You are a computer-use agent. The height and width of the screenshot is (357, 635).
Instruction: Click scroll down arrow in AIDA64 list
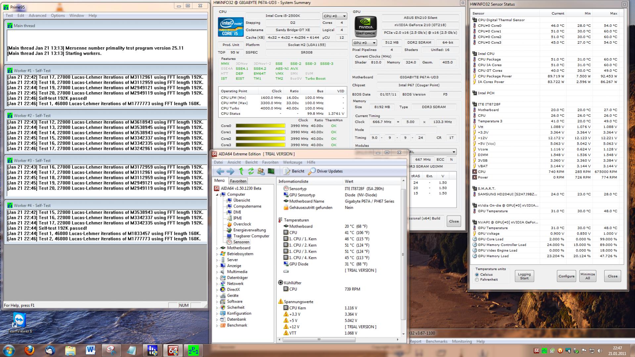[403, 334]
